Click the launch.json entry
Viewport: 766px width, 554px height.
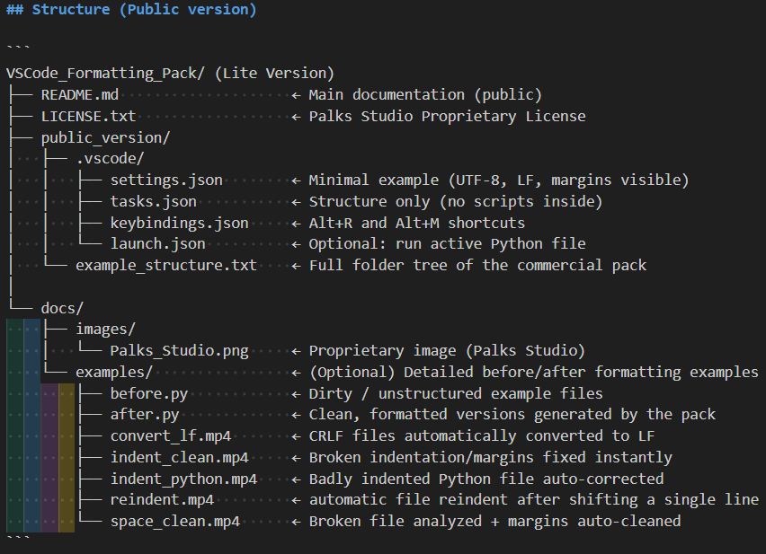(157, 243)
